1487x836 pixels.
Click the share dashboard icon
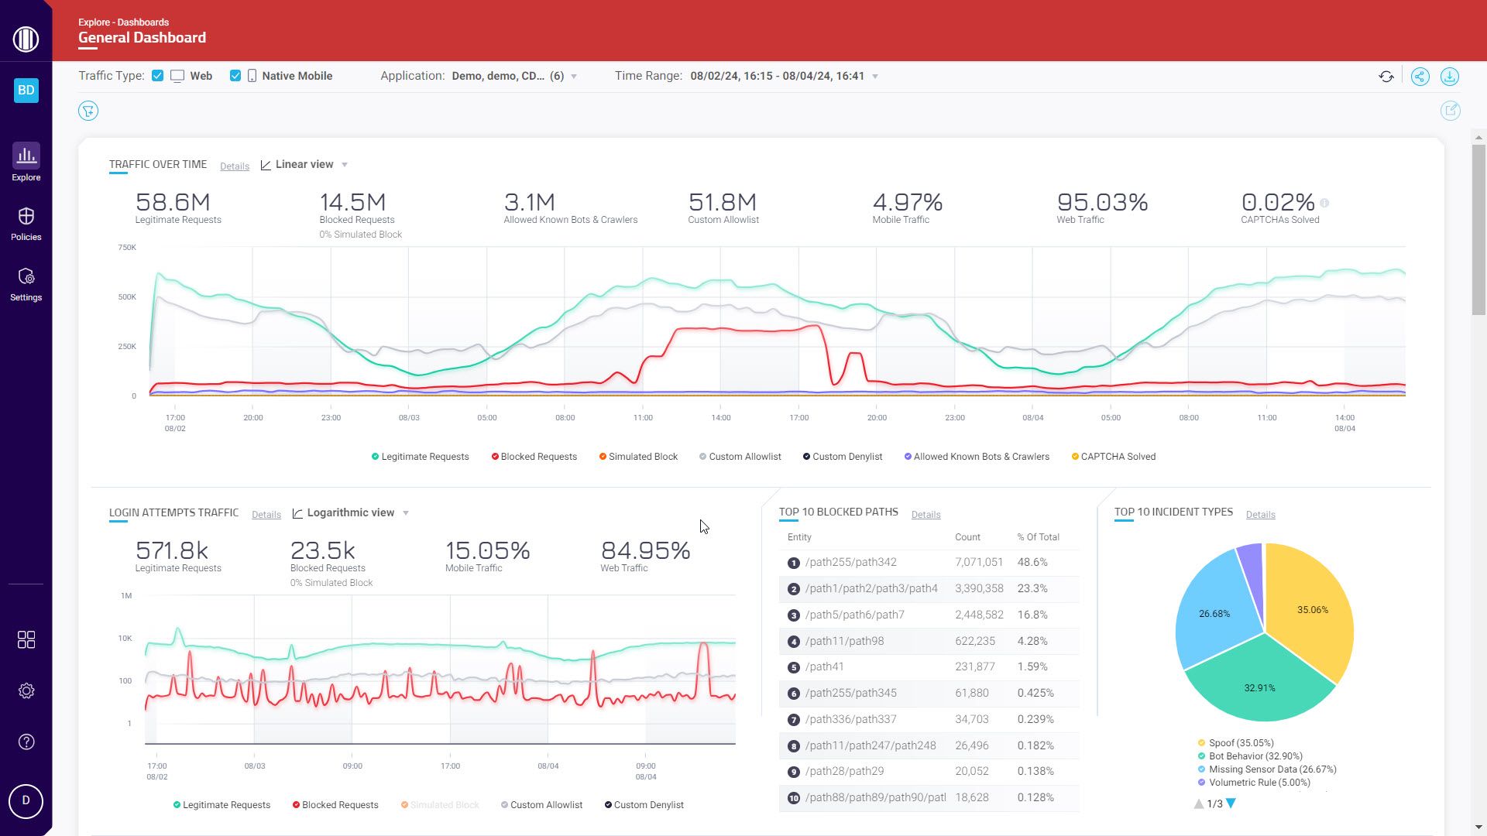click(x=1420, y=77)
